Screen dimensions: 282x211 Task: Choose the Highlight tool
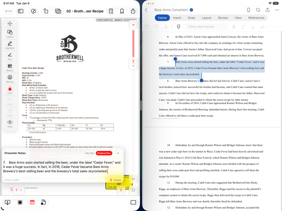tap(10, 45)
